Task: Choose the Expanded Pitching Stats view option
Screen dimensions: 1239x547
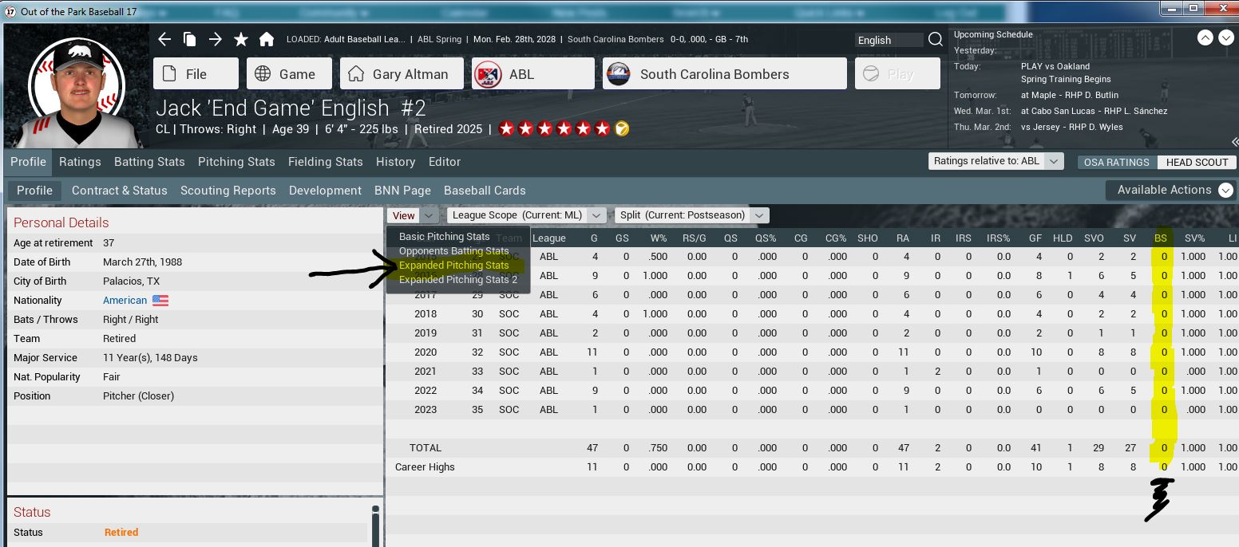Action: point(453,266)
